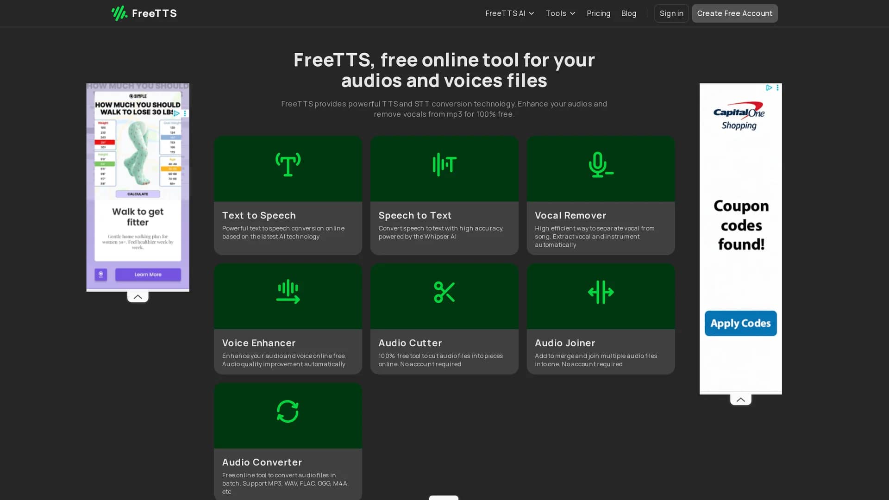Click 'Add to merge and join multiple' description

pos(596,360)
